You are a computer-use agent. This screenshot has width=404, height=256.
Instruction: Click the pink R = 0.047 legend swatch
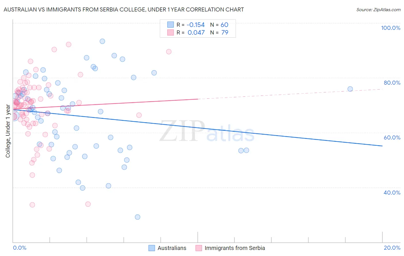[x=170, y=32]
